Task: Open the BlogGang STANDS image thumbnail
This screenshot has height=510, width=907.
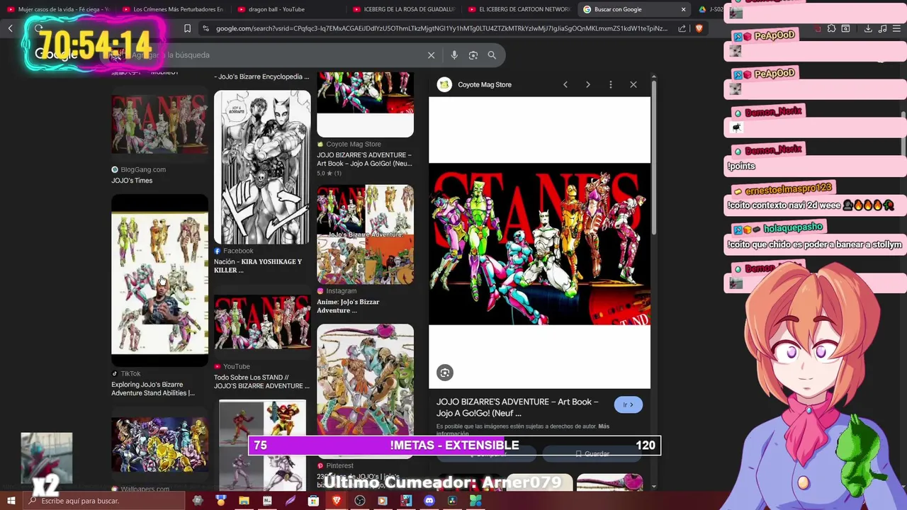Action: [x=159, y=125]
